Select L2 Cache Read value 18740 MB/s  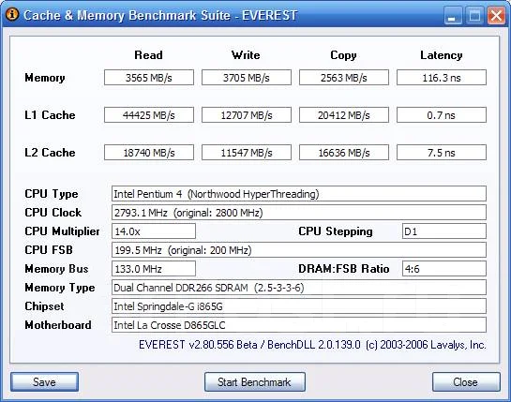(x=149, y=153)
